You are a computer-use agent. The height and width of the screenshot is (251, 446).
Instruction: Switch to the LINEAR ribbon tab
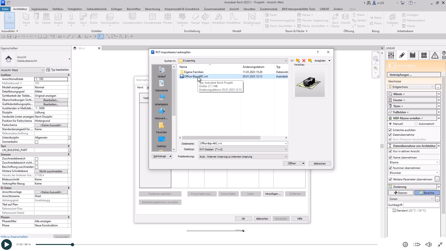tap(324, 9)
